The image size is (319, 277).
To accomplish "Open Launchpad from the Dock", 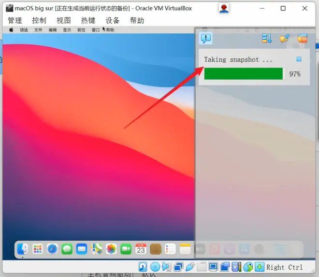I will (37, 249).
